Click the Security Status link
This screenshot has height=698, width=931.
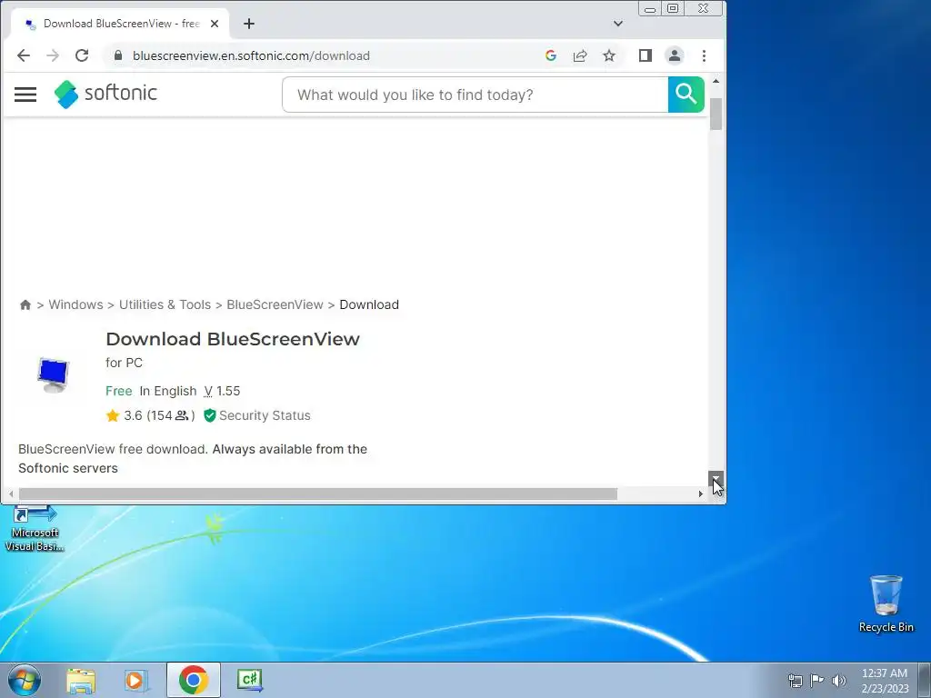click(x=265, y=415)
